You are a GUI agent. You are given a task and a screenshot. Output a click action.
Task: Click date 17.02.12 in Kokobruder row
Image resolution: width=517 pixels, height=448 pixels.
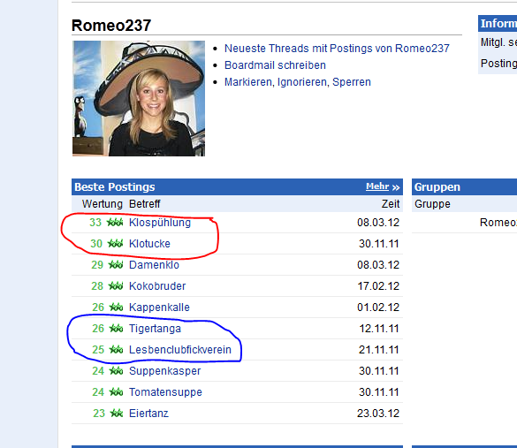(378, 285)
